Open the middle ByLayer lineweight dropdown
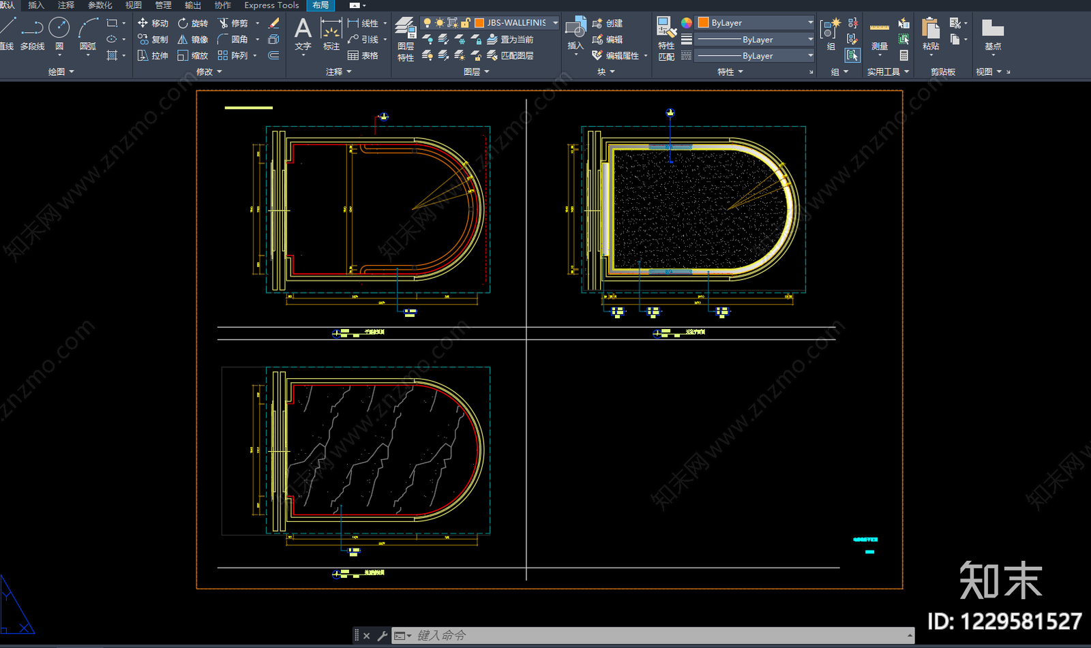This screenshot has width=1091, height=648. point(756,40)
